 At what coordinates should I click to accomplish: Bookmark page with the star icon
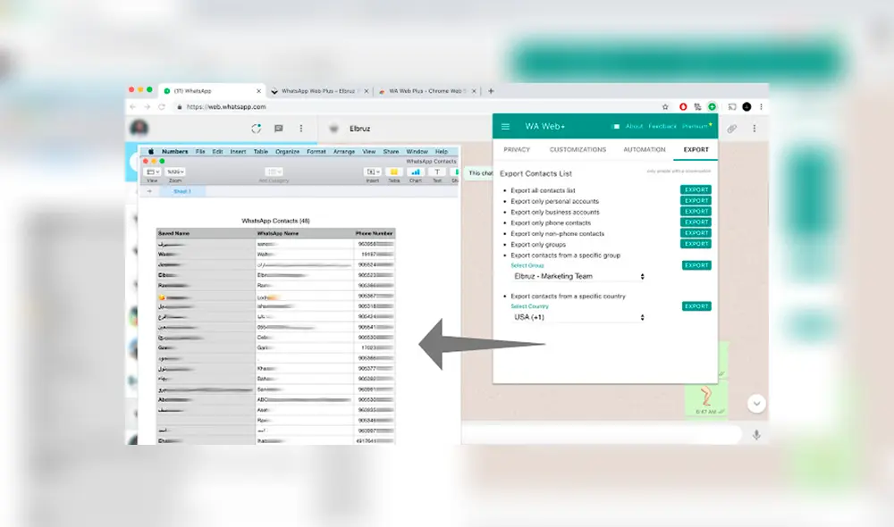point(665,106)
